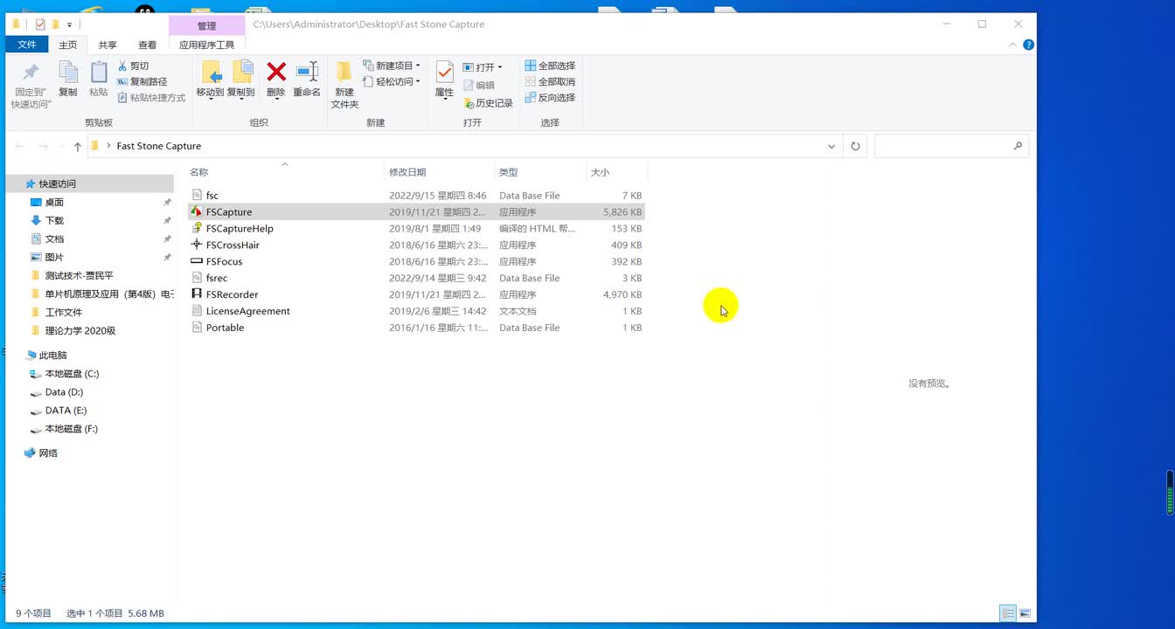
Task: Click the Rename (重命名) icon
Action: pos(307,79)
